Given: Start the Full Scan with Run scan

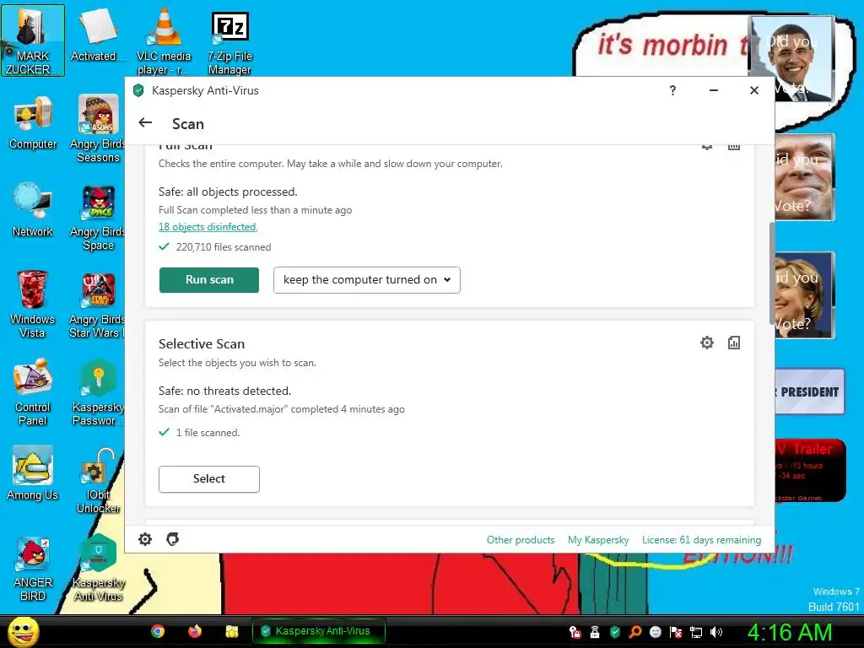Looking at the screenshot, I should [209, 280].
